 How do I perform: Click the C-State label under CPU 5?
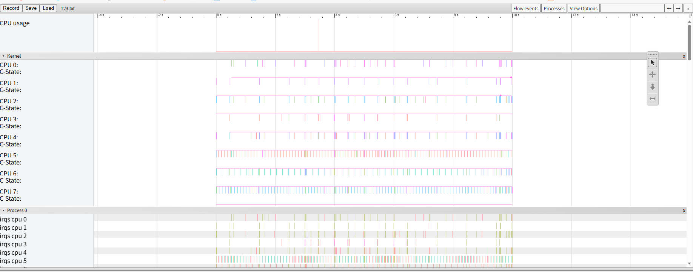[11, 163]
